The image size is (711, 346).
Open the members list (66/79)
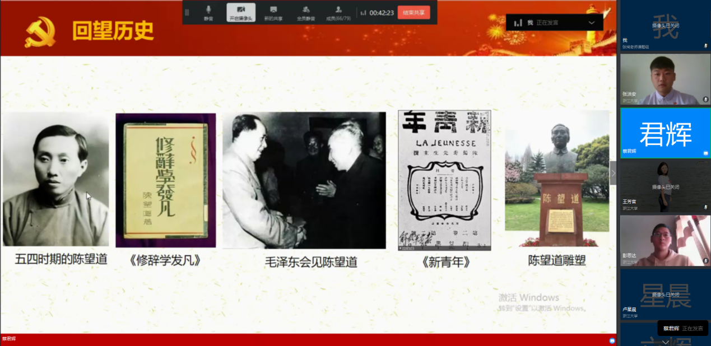(338, 12)
